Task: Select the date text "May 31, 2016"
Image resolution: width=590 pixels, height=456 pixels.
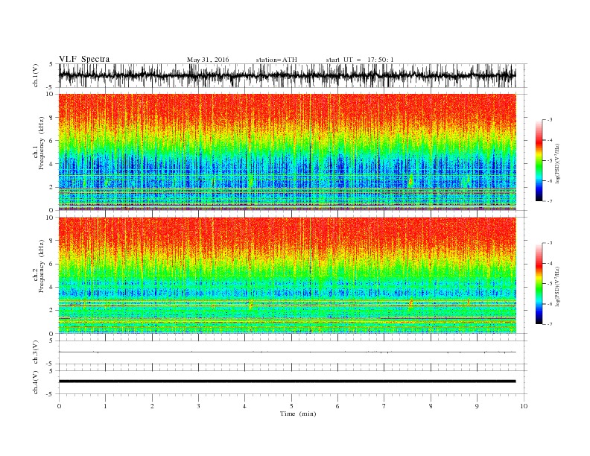Action: pos(208,60)
